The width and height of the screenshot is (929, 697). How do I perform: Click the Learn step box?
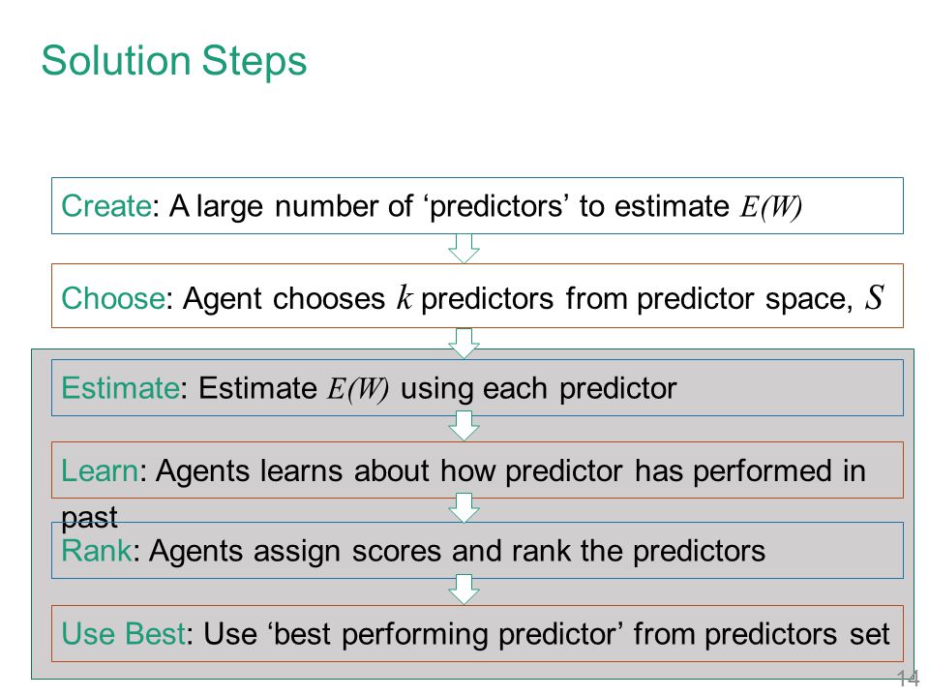click(x=477, y=470)
